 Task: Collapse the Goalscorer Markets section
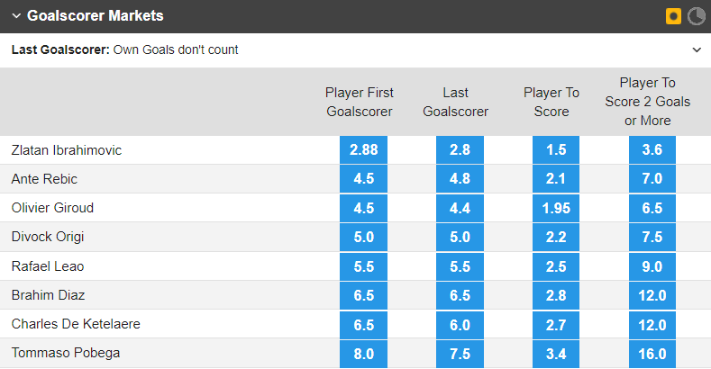coord(15,16)
